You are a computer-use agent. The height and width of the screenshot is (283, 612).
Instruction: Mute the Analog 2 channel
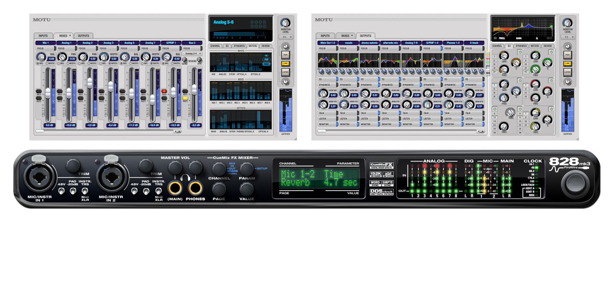[81, 98]
